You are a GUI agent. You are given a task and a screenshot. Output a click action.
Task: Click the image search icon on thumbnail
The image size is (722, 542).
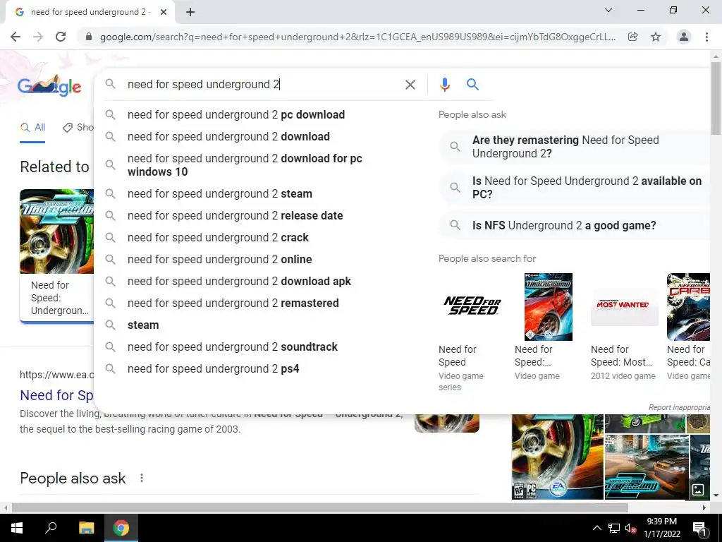tap(698, 490)
